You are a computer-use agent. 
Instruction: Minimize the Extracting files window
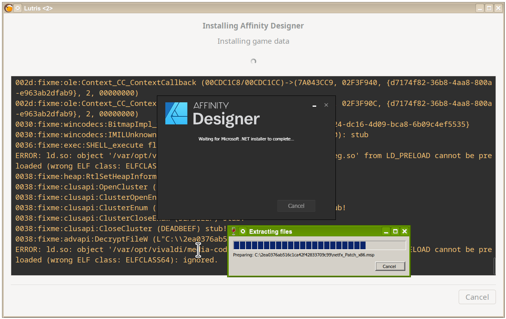tap(386, 232)
